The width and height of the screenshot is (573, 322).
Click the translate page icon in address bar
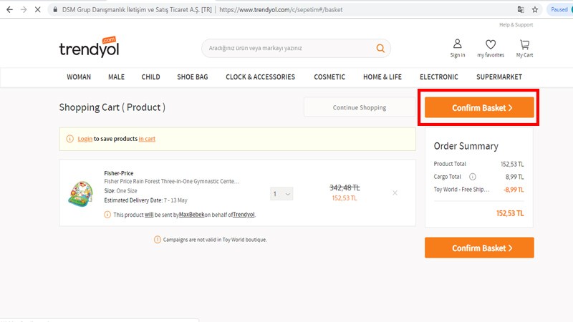520,10
